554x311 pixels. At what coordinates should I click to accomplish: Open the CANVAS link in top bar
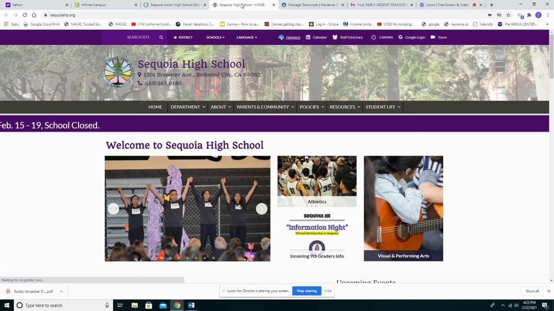pyautogui.click(x=382, y=37)
